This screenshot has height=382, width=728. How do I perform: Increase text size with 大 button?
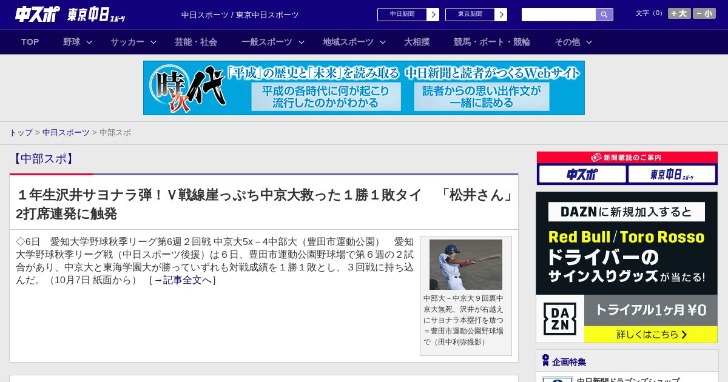[x=679, y=13]
